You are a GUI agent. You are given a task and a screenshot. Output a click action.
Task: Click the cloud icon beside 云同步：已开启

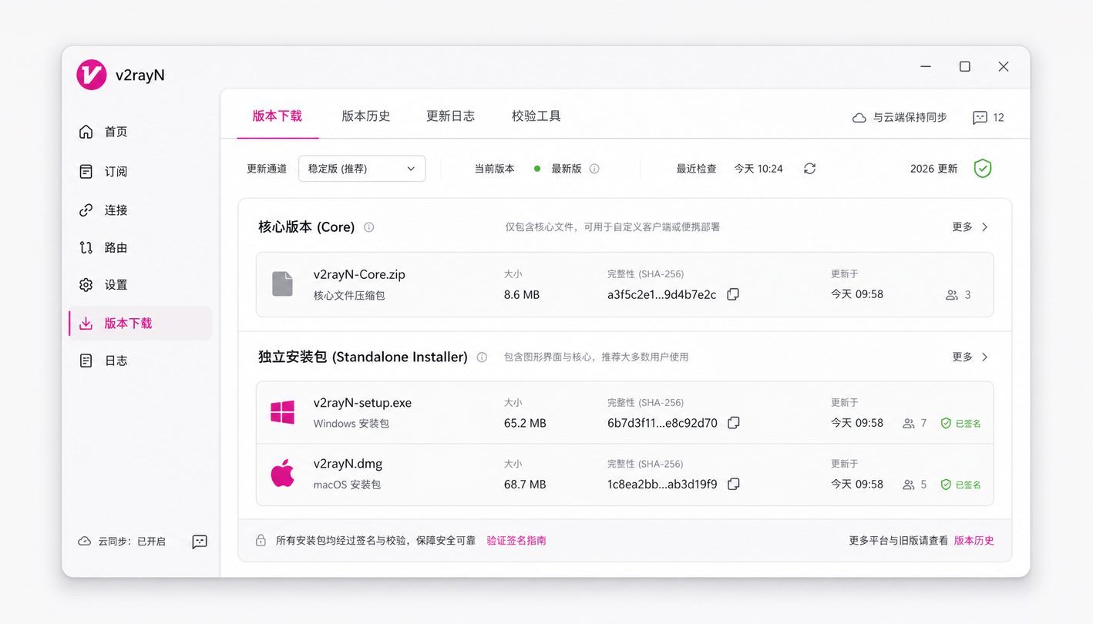(x=85, y=542)
